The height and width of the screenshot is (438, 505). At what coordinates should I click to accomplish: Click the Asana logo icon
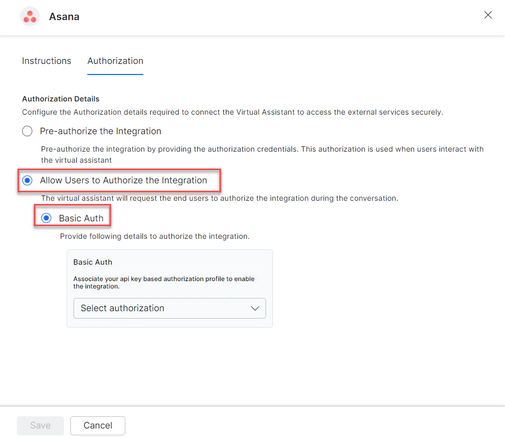click(30, 16)
